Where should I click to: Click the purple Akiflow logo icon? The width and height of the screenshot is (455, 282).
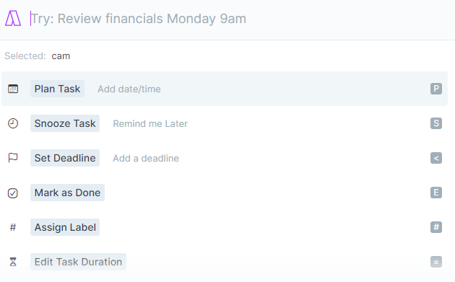[x=13, y=18]
